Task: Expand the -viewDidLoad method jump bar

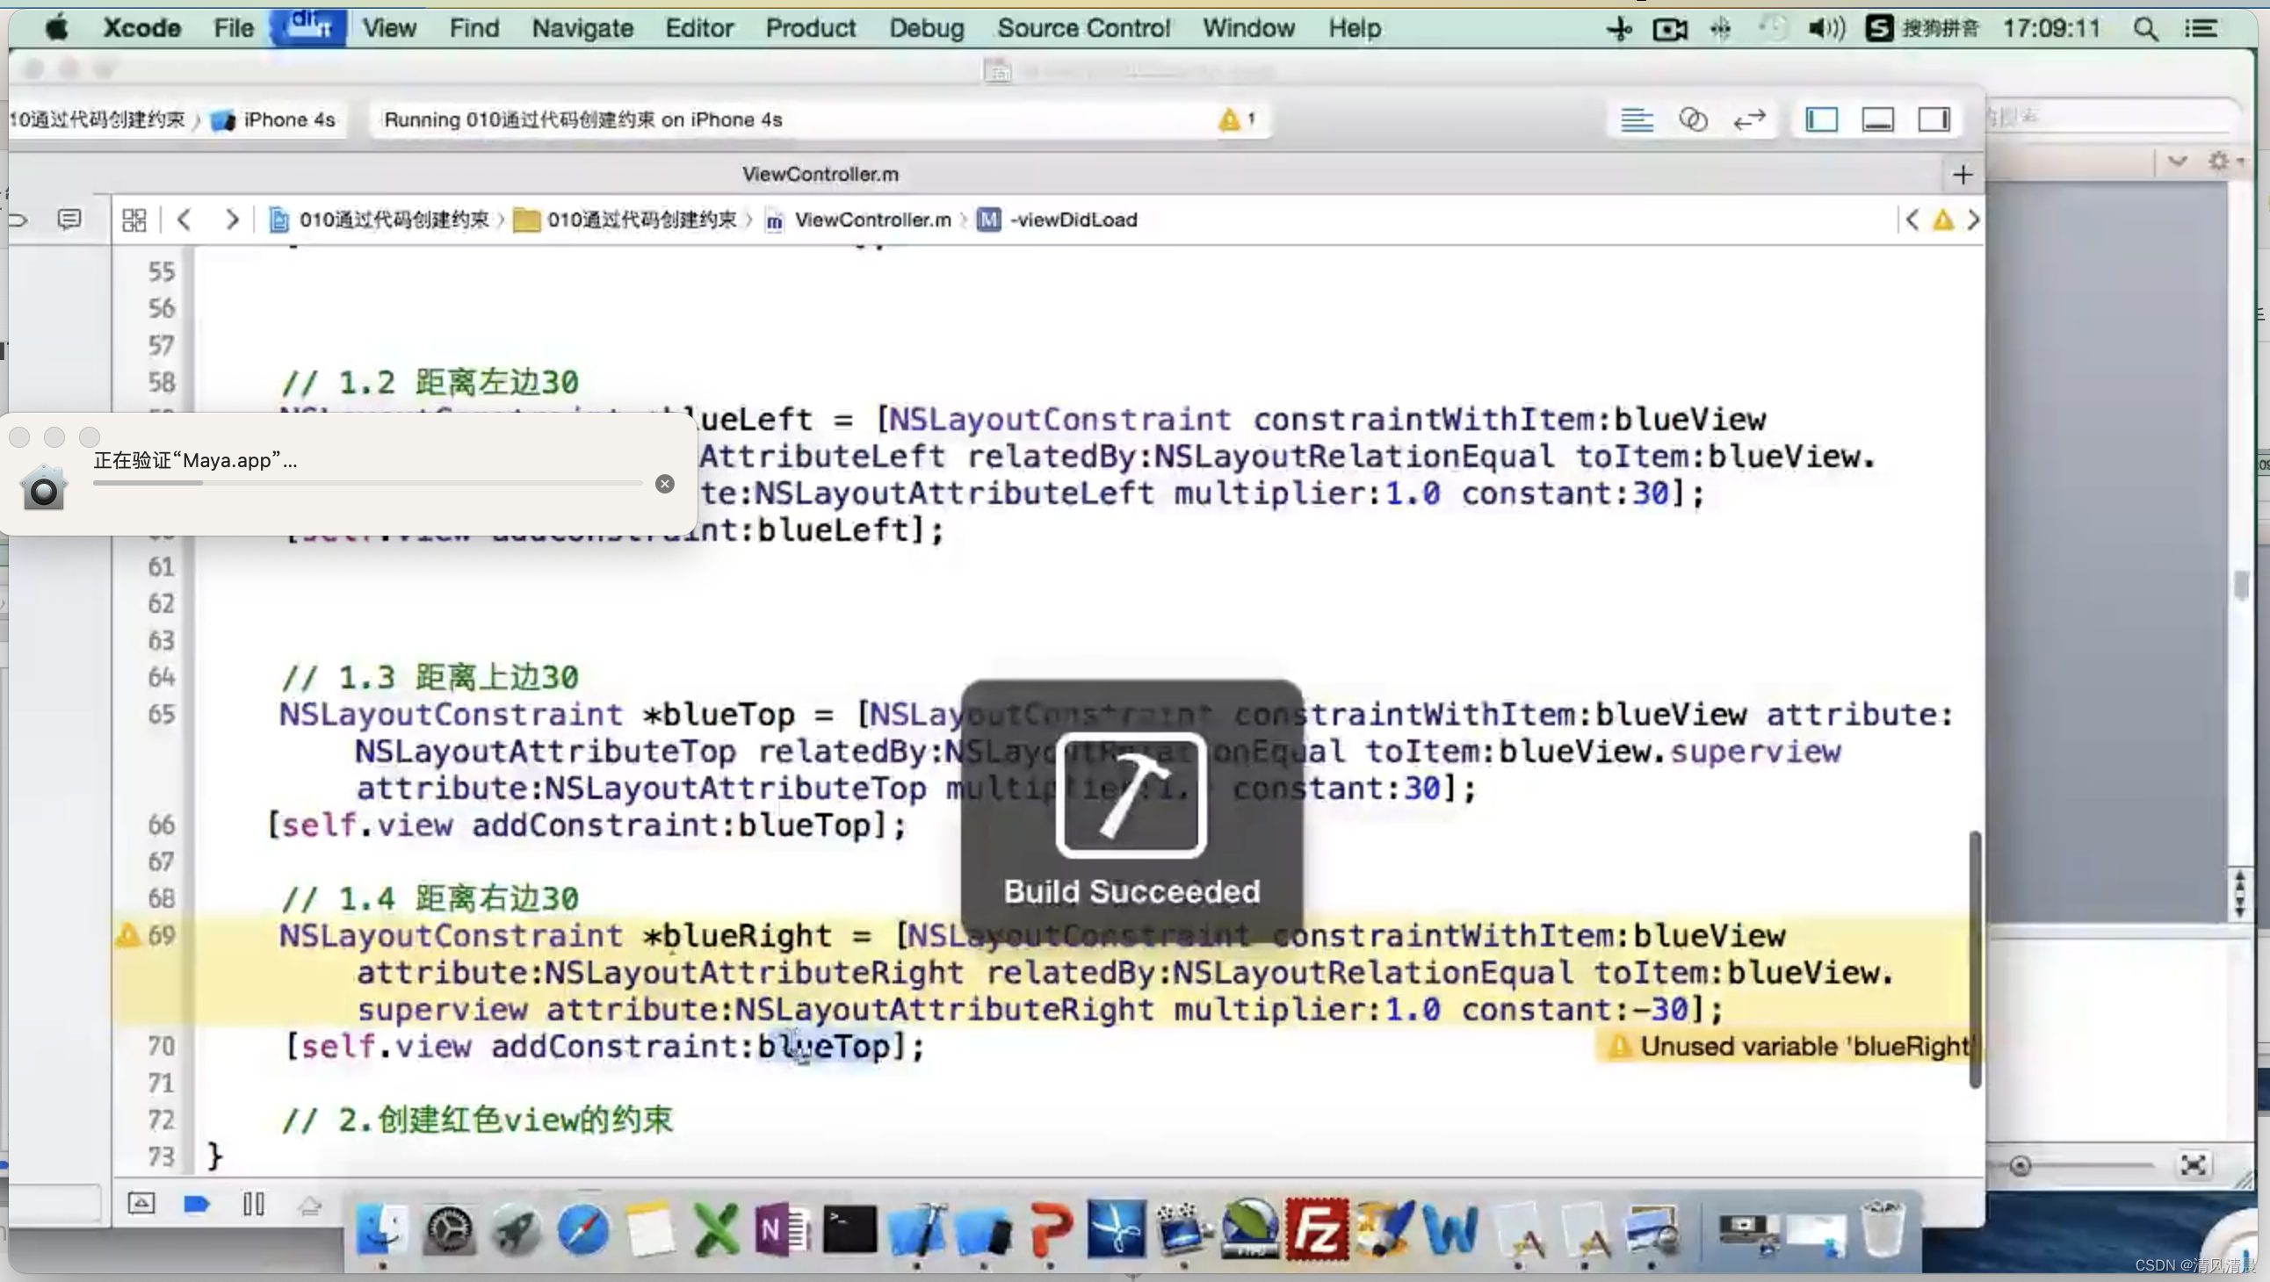Action: coord(1073,220)
